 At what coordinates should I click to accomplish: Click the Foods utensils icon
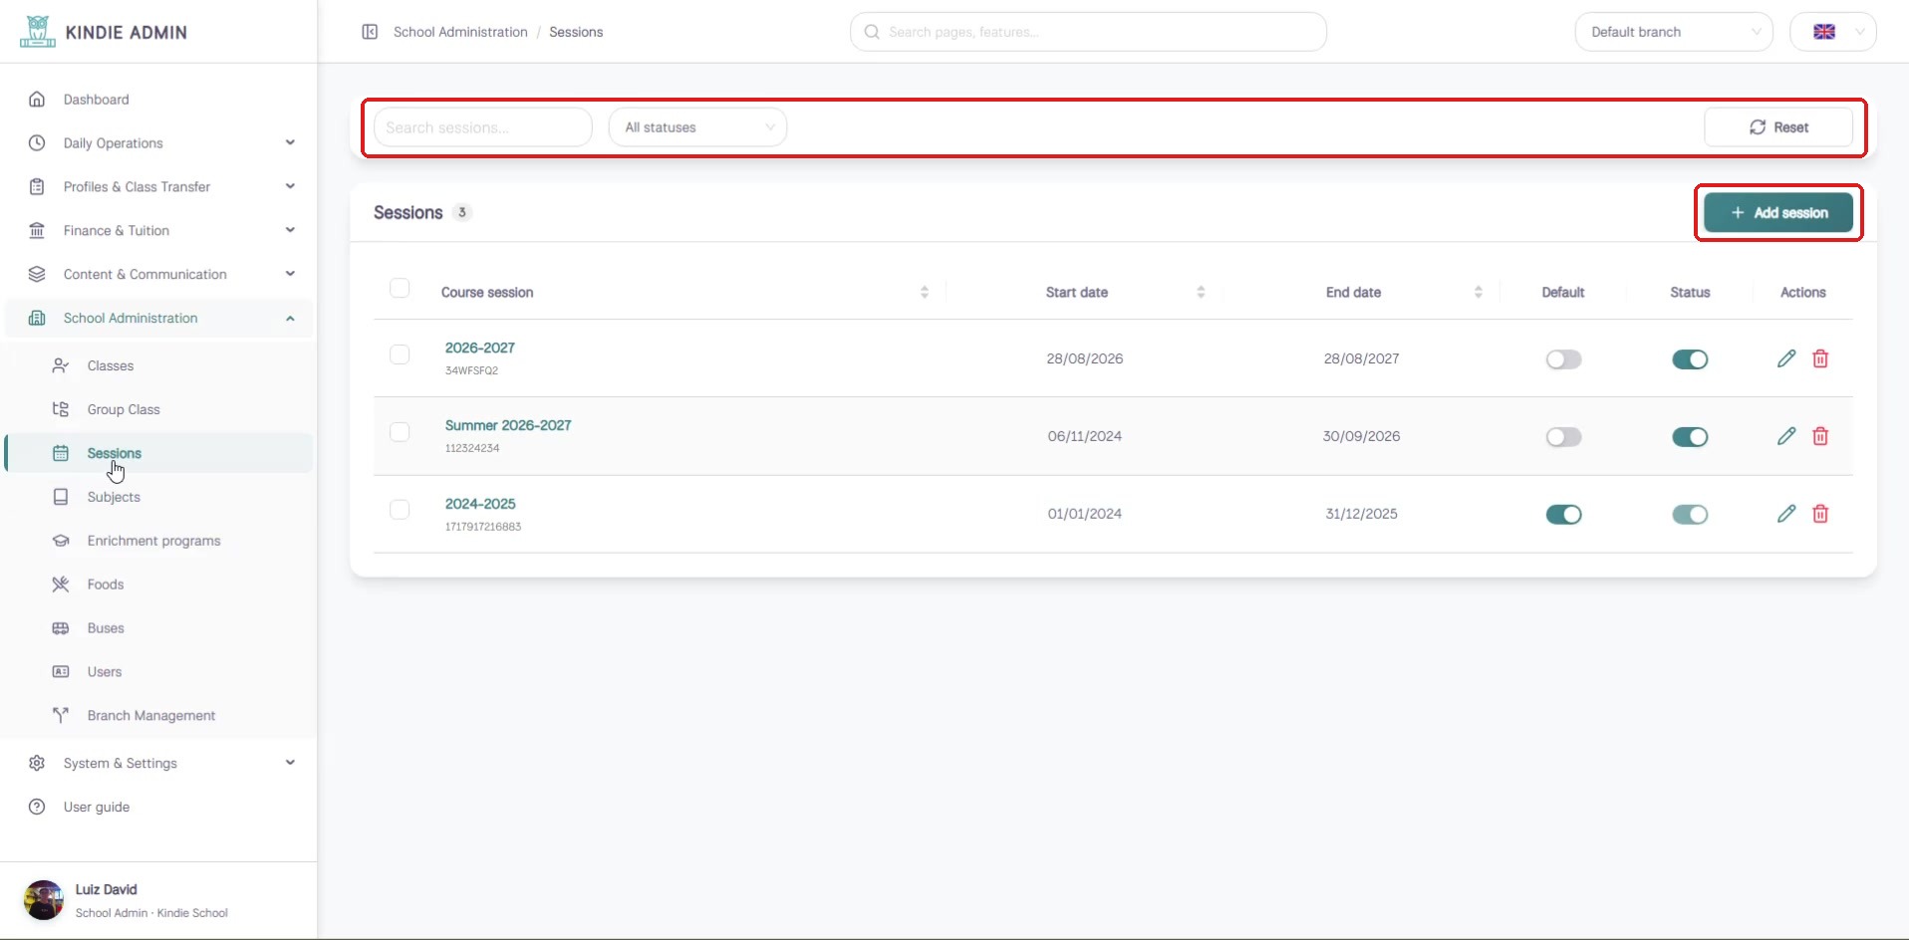click(x=61, y=585)
